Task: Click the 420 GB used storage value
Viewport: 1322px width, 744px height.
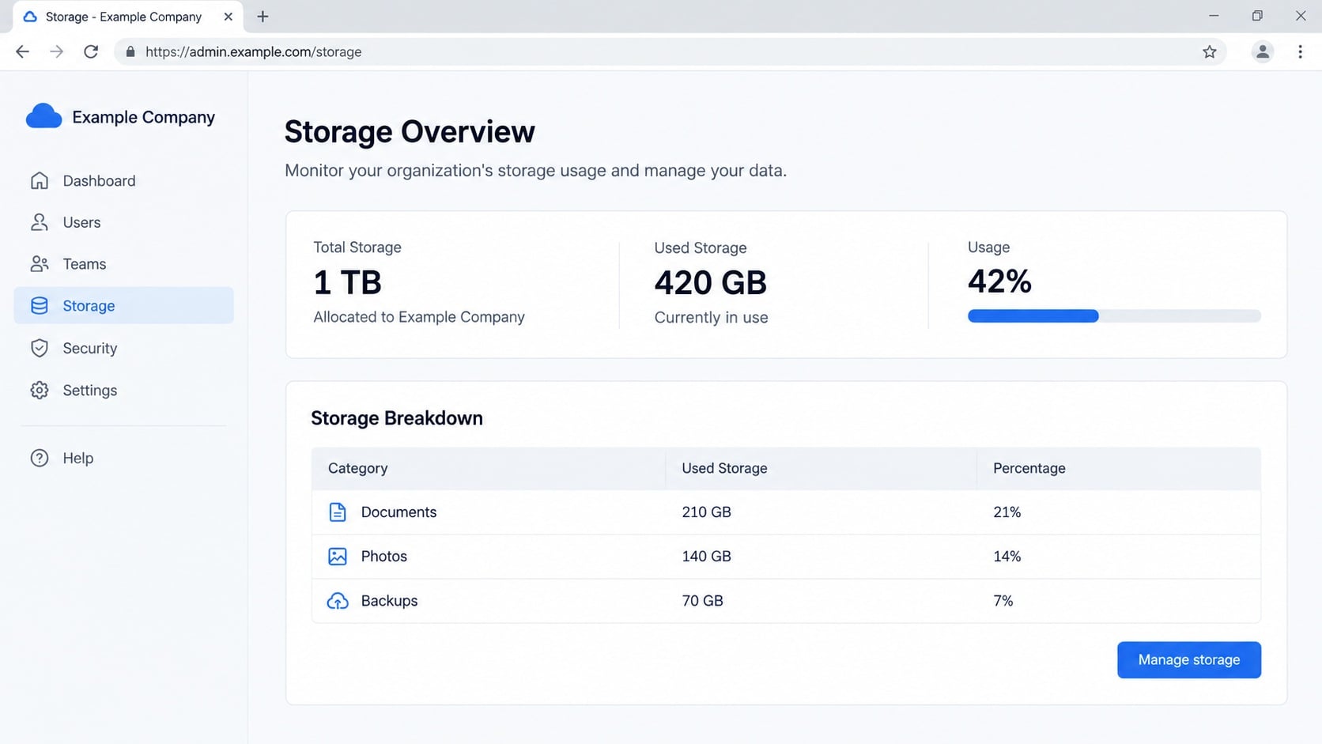Action: click(710, 282)
